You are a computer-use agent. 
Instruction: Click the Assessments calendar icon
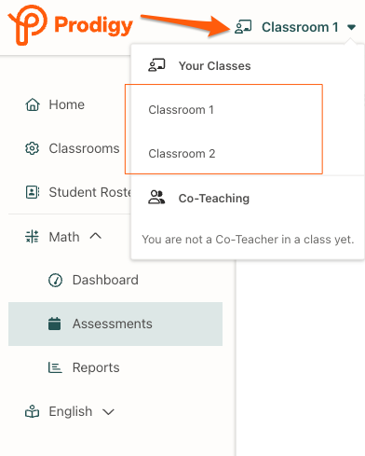[x=54, y=324]
